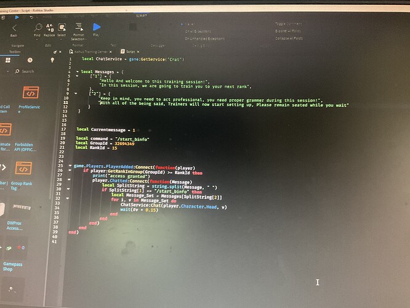This screenshot has height=308, width=410.
Task: Click the Back navigation arrow
Action: tap(14, 28)
